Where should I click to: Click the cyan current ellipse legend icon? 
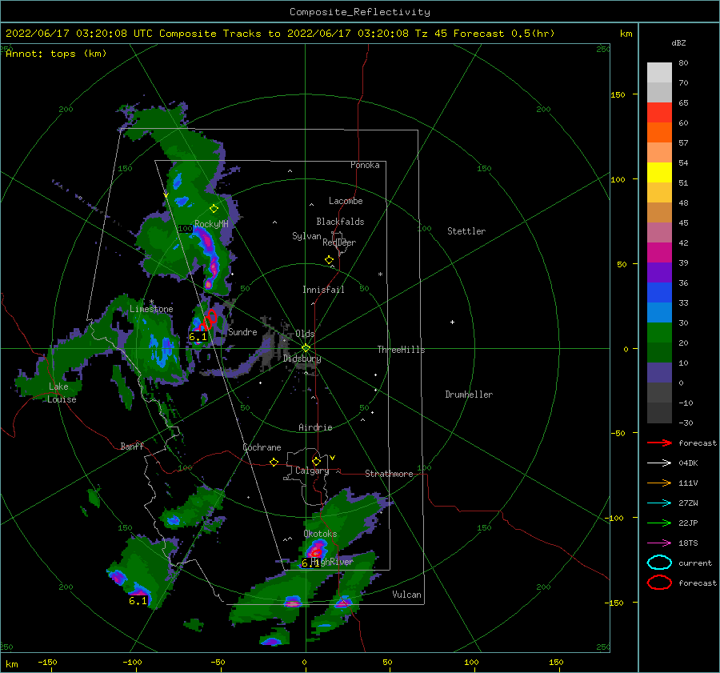[659, 563]
